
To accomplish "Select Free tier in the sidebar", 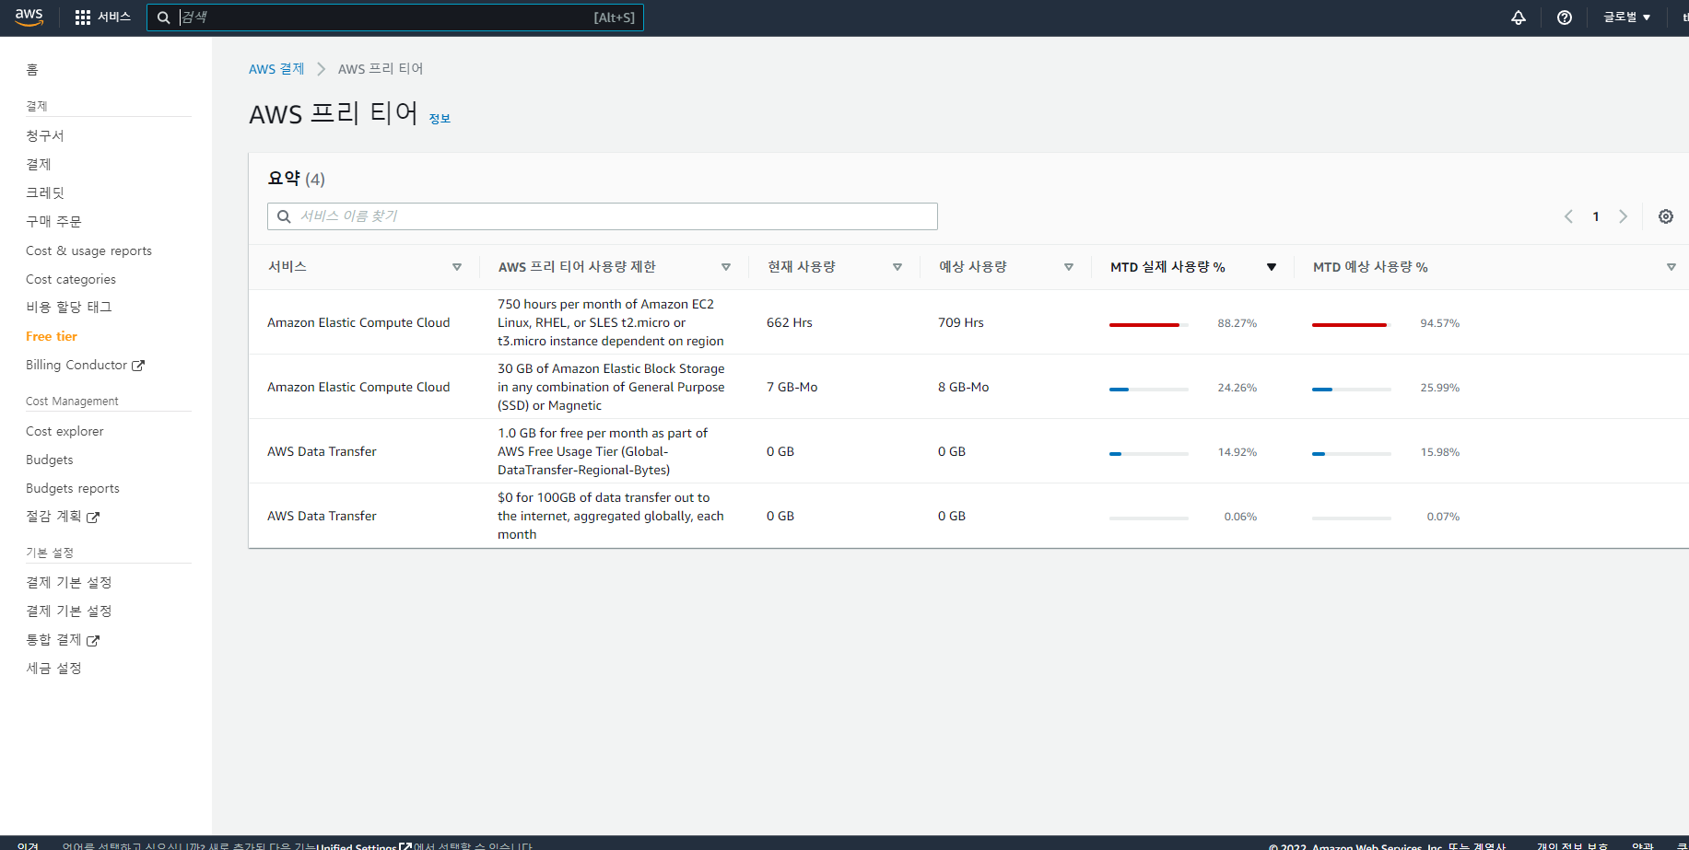I will pos(52,336).
